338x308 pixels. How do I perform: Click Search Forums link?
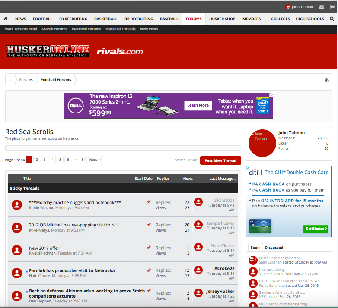coord(54,29)
